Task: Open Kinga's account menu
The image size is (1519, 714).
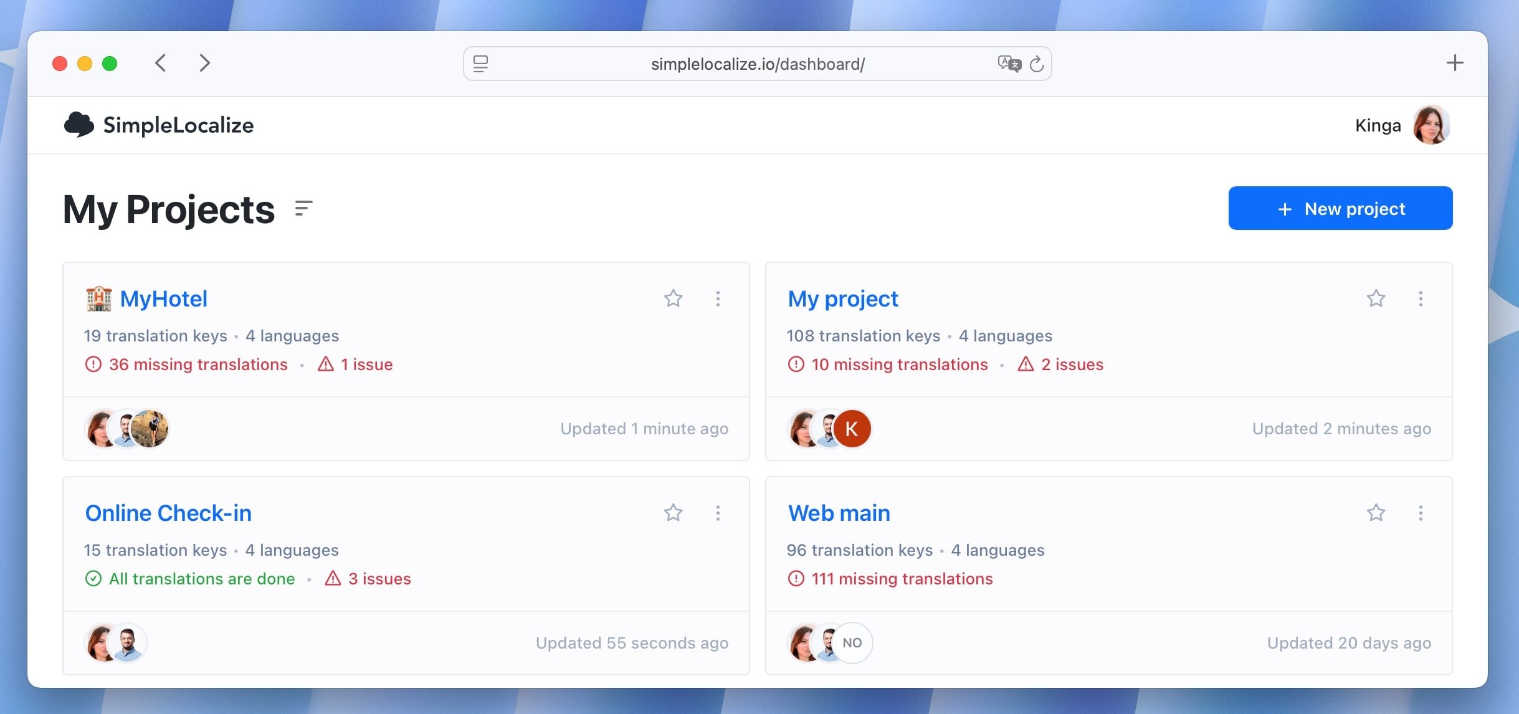Action: pyautogui.click(x=1431, y=125)
